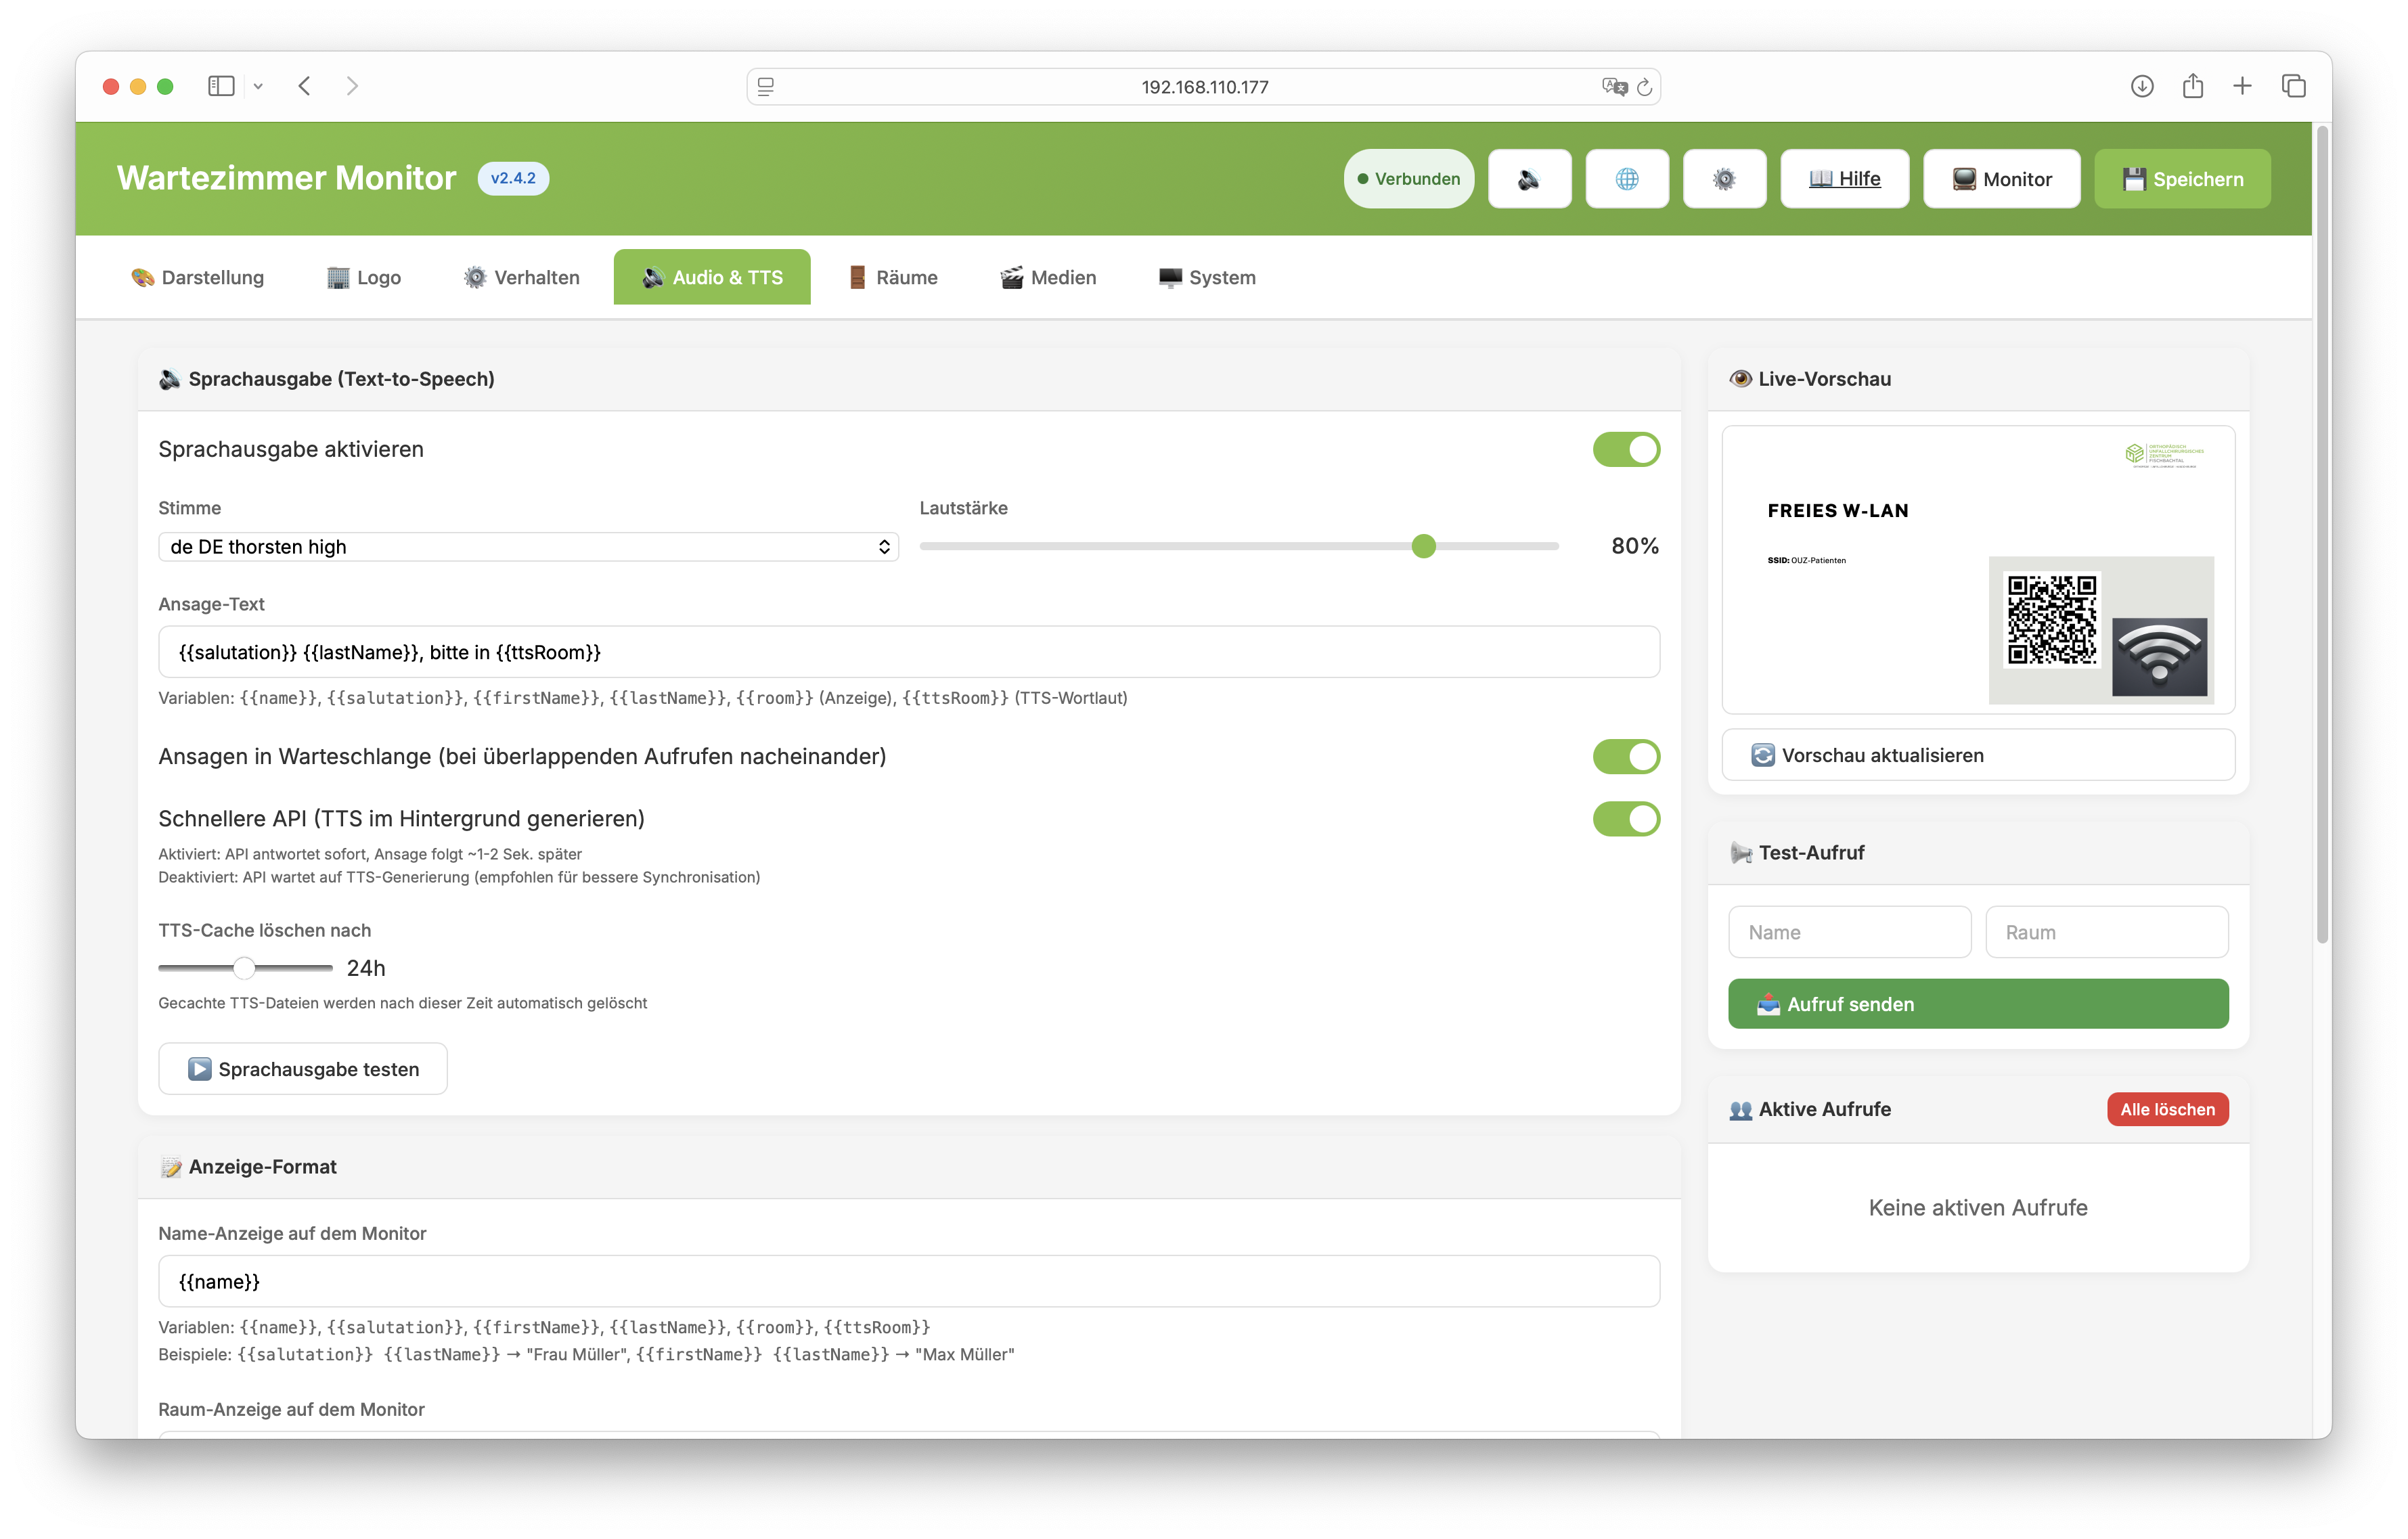Toggle Sprachausgabe aktivieren switch
This screenshot has width=2408, height=1539.
tap(1626, 450)
